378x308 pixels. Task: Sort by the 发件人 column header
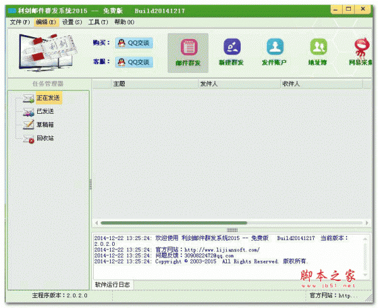click(x=239, y=84)
